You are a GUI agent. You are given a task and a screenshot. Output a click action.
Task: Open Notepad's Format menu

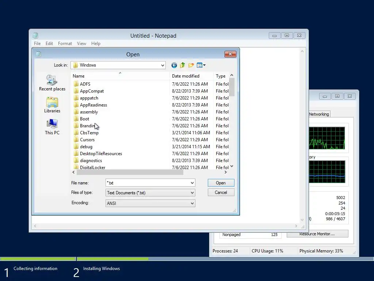pyautogui.click(x=65, y=44)
